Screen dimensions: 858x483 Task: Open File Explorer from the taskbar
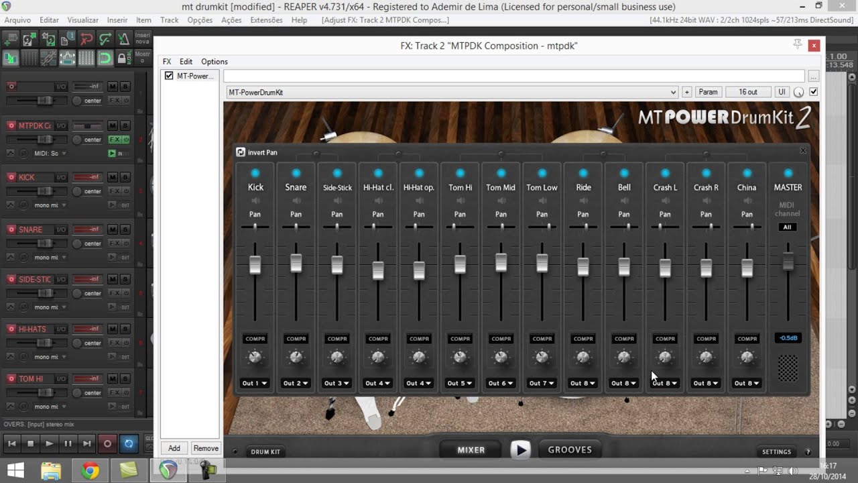[x=51, y=471]
